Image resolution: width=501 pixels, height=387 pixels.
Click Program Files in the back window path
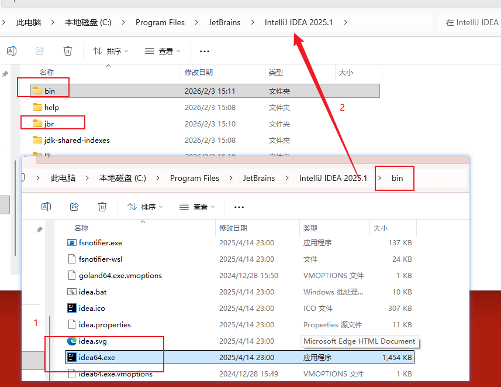pos(160,22)
